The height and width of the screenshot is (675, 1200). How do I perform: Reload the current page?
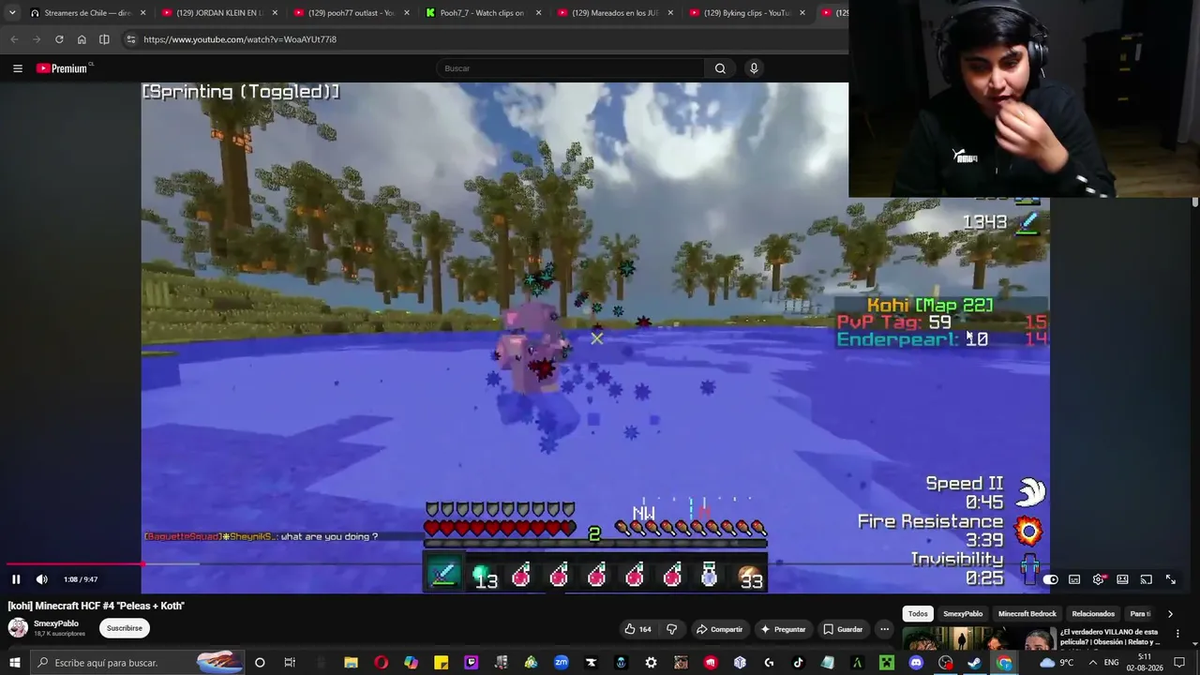coord(59,39)
